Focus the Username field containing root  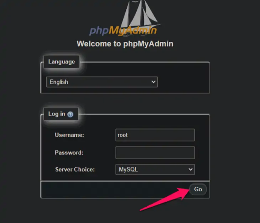tap(155, 135)
